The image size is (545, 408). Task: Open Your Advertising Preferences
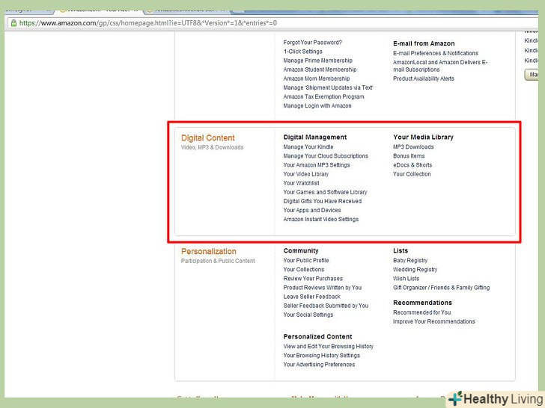[x=319, y=365]
